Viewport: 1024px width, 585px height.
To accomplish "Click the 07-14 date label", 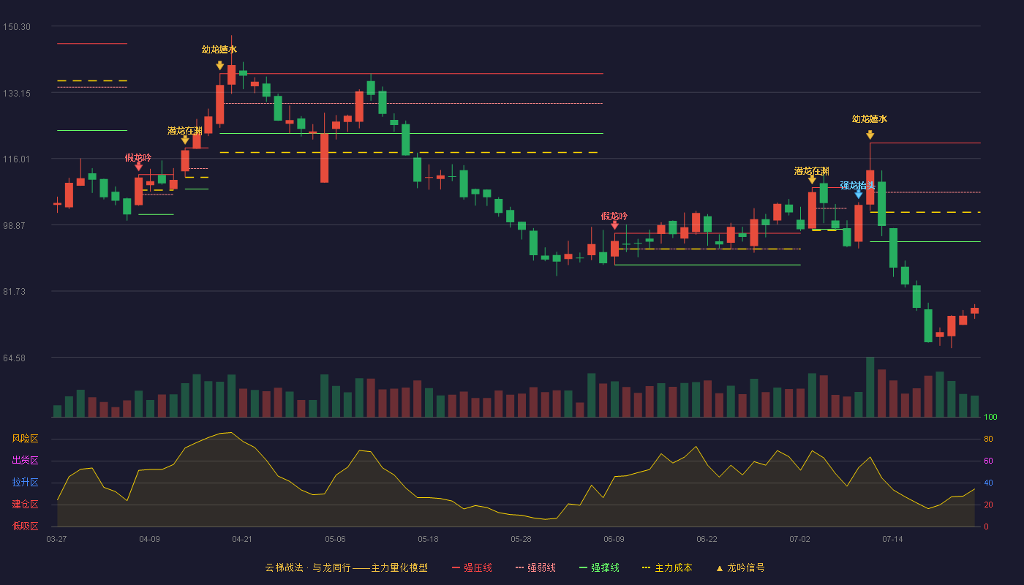I will 892,539.
